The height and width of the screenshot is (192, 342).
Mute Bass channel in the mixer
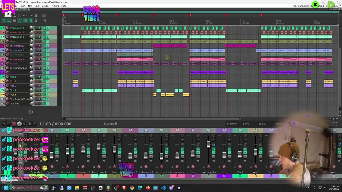pos(119,136)
